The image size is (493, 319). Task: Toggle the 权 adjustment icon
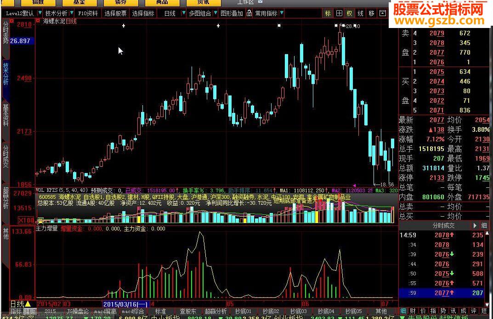pos(350,13)
